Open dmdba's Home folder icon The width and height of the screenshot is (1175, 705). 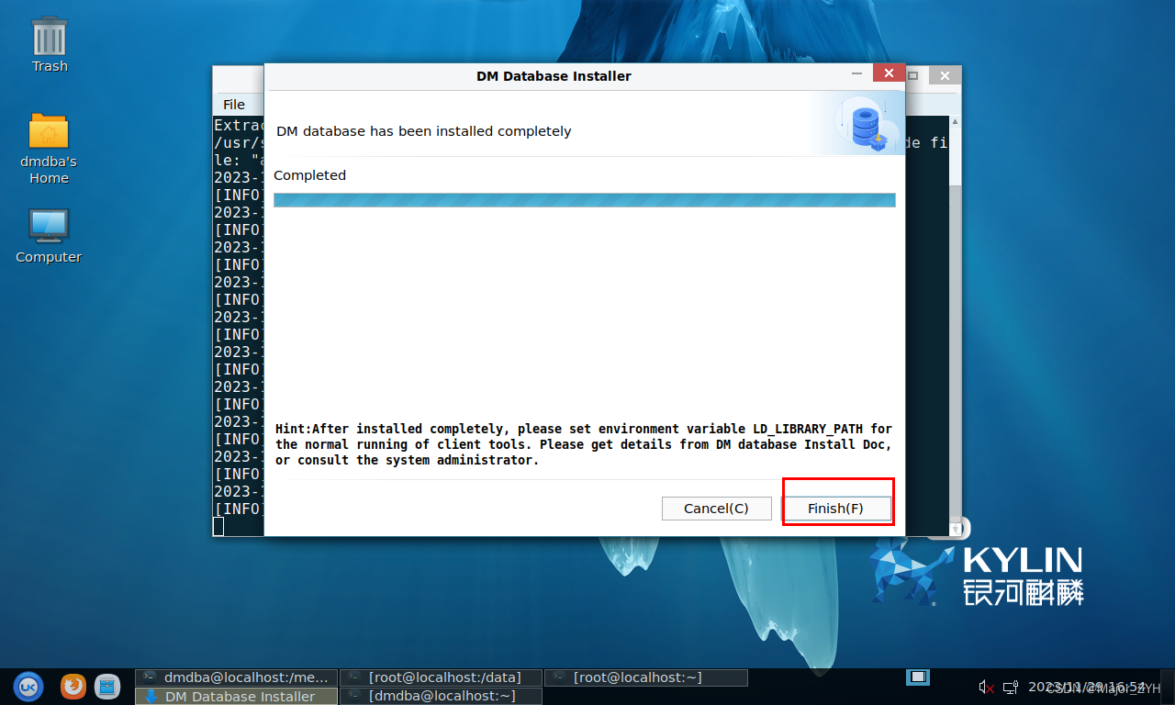49,147
